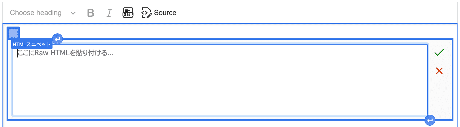Click the Insert HTML snippet toolbar icon
Screen dimensions: 460x127
128,13
